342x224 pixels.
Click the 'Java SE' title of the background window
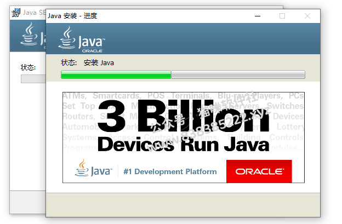coord(35,13)
